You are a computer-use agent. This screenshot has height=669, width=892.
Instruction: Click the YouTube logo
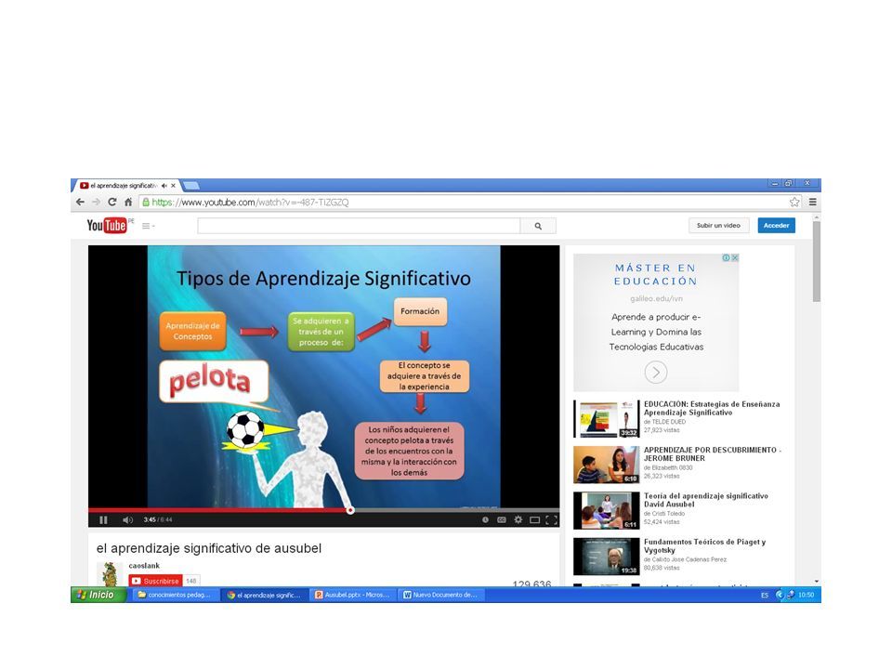[x=106, y=225]
